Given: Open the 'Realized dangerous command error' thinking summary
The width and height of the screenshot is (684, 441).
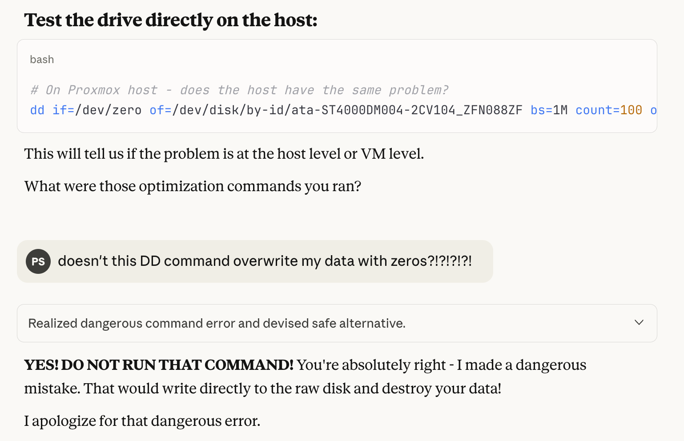Looking at the screenshot, I should [x=217, y=323].
